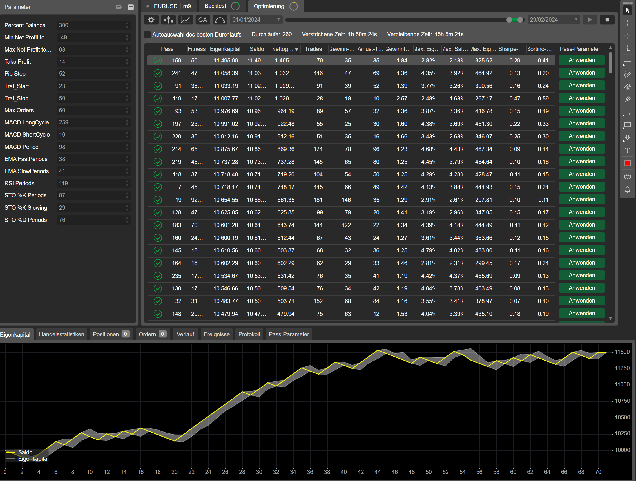This screenshot has width=636, height=481.
Task: Select the cursor pointer tool
Action: pos(628,10)
